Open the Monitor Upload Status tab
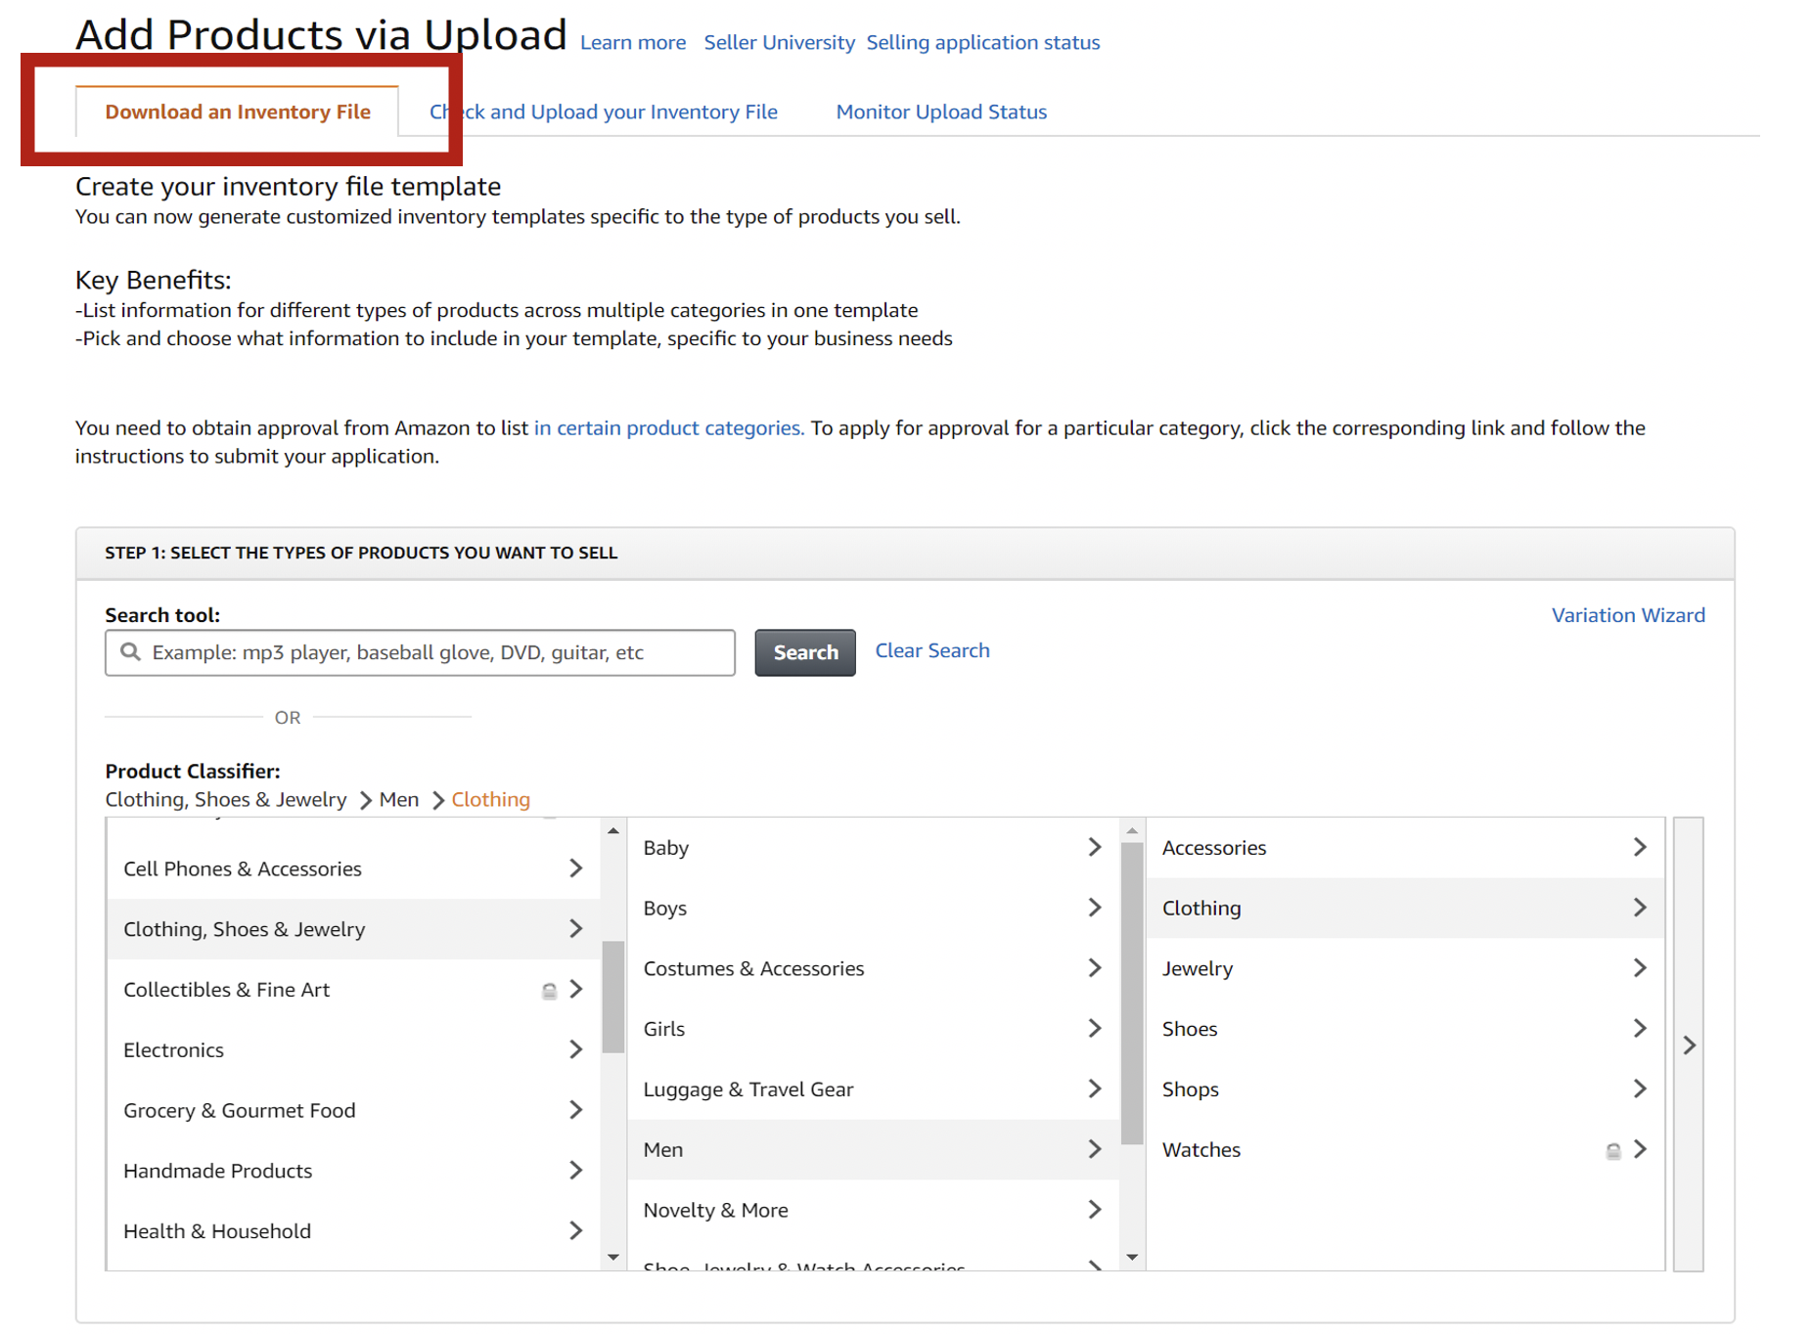Image resolution: width=1812 pixels, height=1334 pixels. point(941,111)
